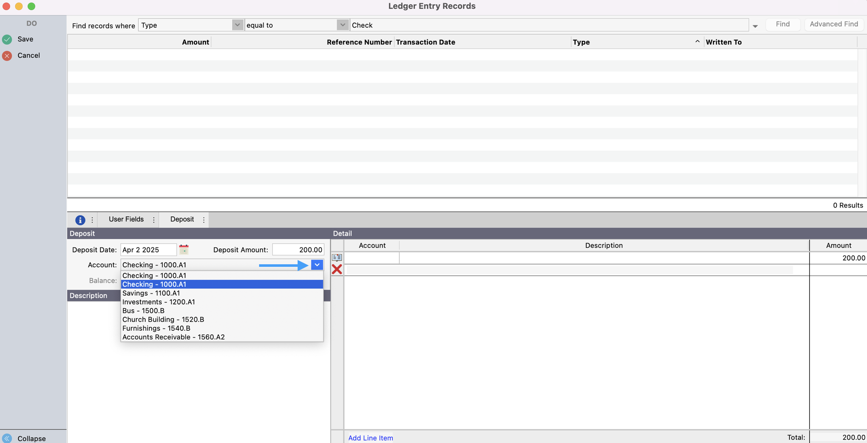Viewport: 867px width, 443px height.
Task: Click the green Save checkmark icon
Action: click(x=7, y=39)
